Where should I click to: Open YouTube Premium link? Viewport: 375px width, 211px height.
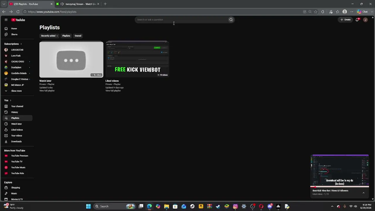tap(17, 156)
